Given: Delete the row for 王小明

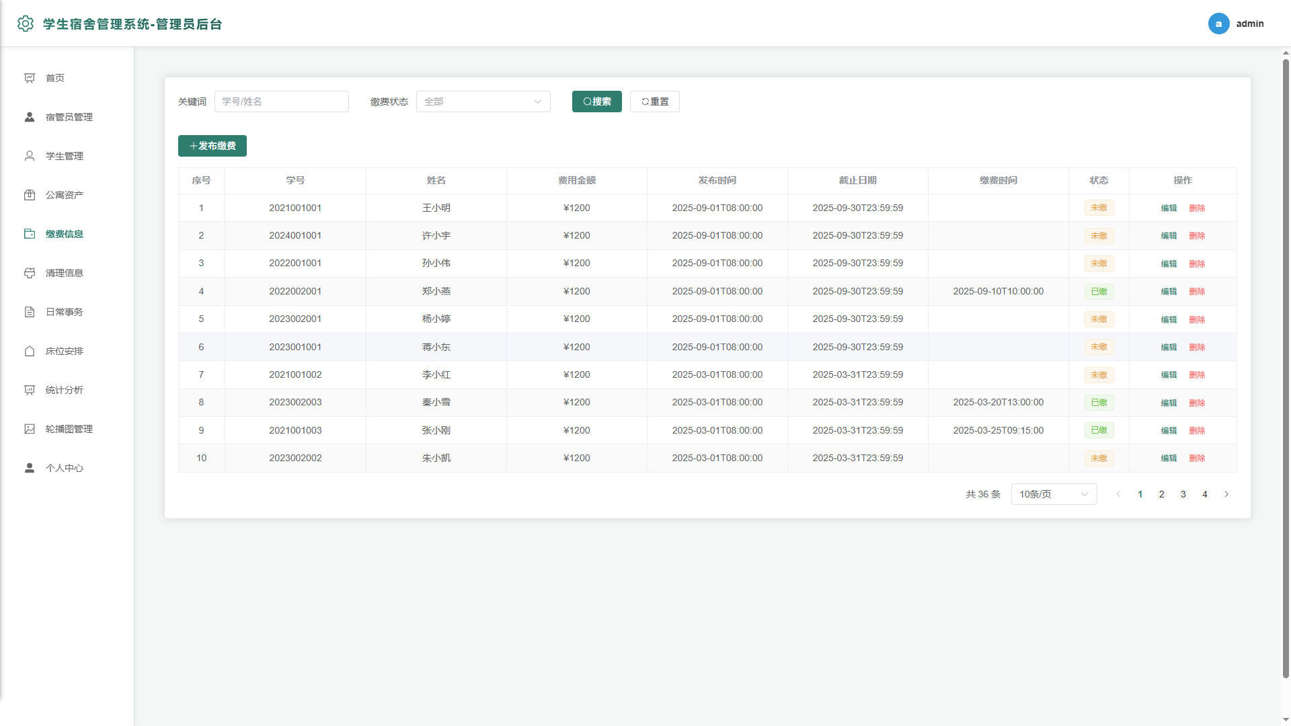Looking at the screenshot, I should pos(1197,208).
